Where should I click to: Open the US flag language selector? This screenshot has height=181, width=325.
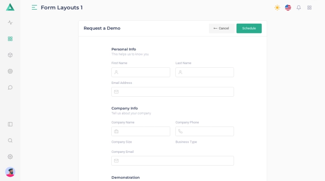[288, 7]
